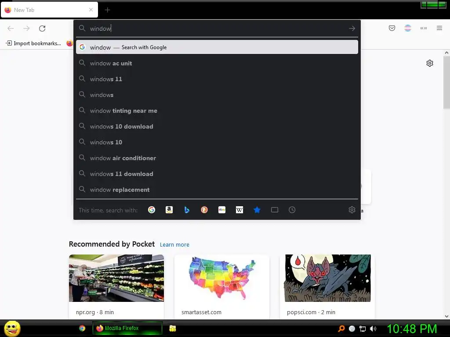Click Mozilla Firefox taskbar button
This screenshot has width=450, height=337.
click(x=127, y=328)
